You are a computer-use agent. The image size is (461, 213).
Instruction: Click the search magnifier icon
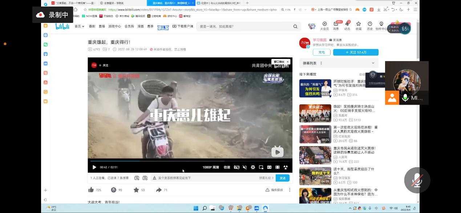[295, 27]
